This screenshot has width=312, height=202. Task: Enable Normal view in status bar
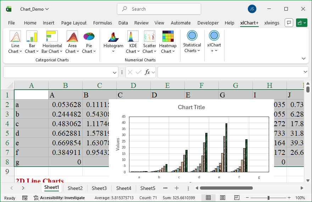tap(208, 198)
